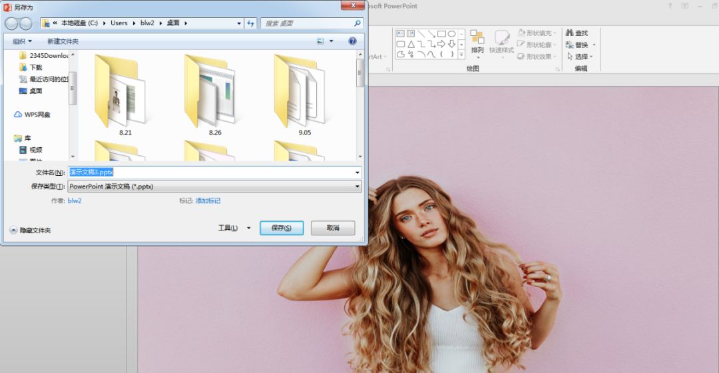
Task: Open the 组织 organize menu
Action: 22,41
